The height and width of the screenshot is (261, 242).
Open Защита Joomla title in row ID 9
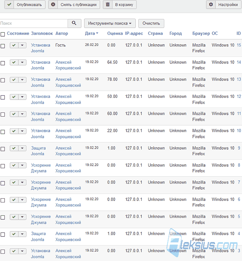pos(38,151)
